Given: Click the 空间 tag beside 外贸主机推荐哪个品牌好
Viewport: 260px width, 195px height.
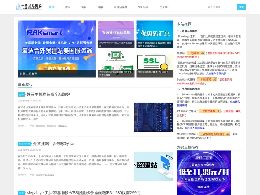Looking at the screenshot, I should (x=21, y=95).
